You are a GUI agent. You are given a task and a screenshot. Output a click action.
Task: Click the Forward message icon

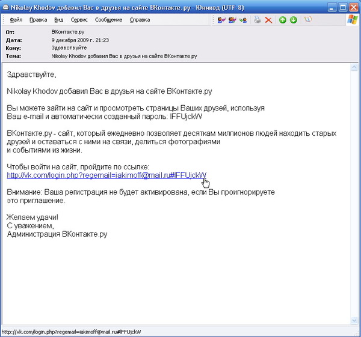click(243, 20)
